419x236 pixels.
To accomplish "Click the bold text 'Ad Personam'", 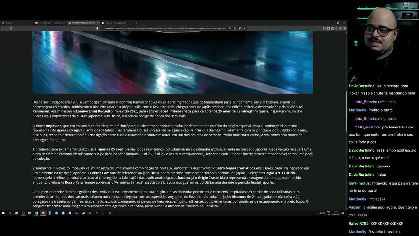I will [168, 109].
